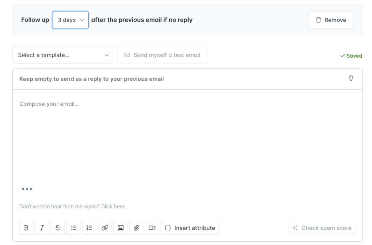Apply italic formatting

pyautogui.click(x=42, y=228)
